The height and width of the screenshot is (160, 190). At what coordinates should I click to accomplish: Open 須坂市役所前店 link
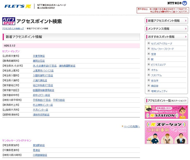(x=41, y=115)
